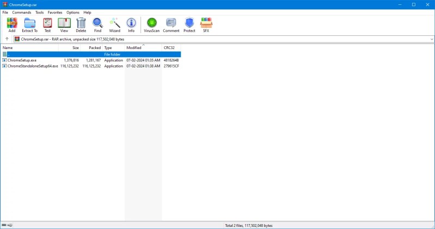Image resolution: width=435 pixels, height=229 pixels.
Task: Maximize the WinRAR window
Action: [x=414, y=4]
